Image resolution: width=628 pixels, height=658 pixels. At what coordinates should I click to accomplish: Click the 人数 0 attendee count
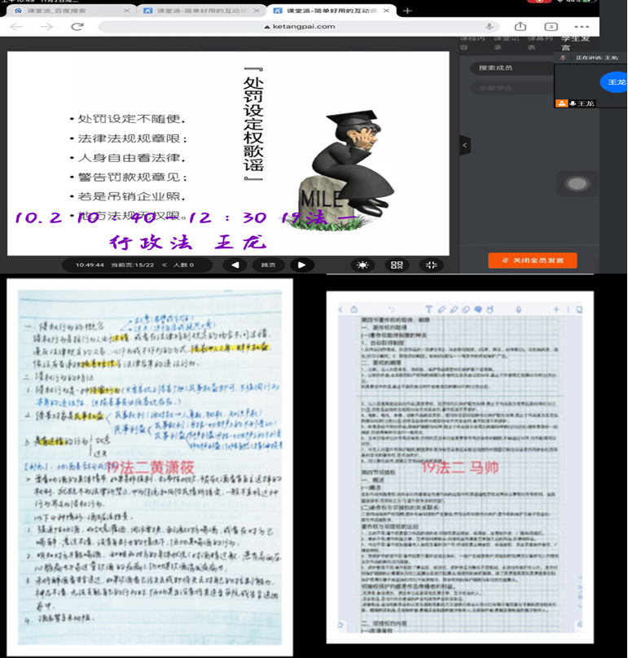(183, 265)
